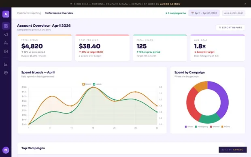Click 'Account Overview · April 2026' heading

pos(44,26)
